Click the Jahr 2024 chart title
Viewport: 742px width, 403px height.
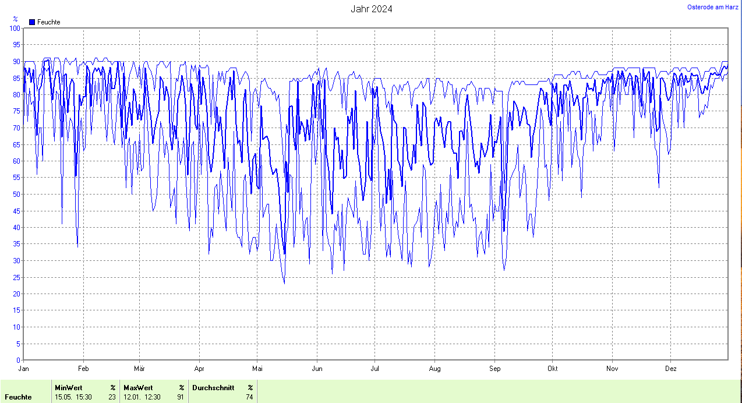(371, 9)
